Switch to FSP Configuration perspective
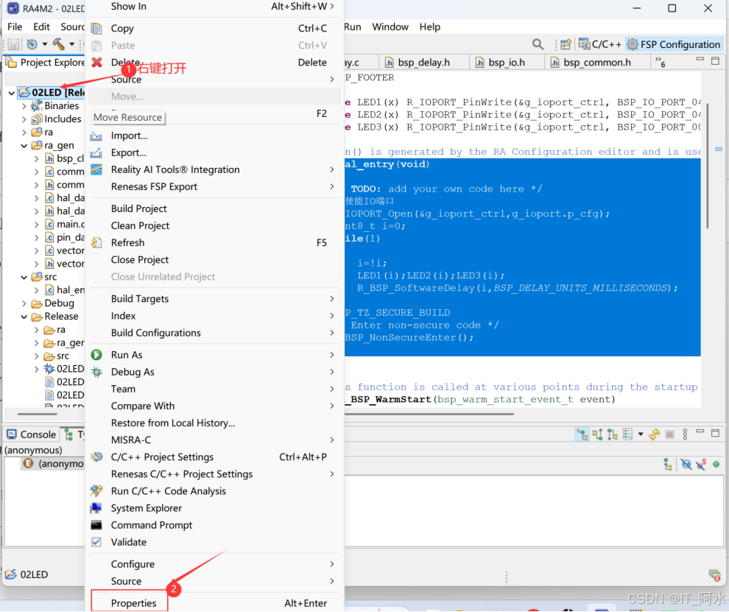This screenshot has height=612, width=729. 674,44
